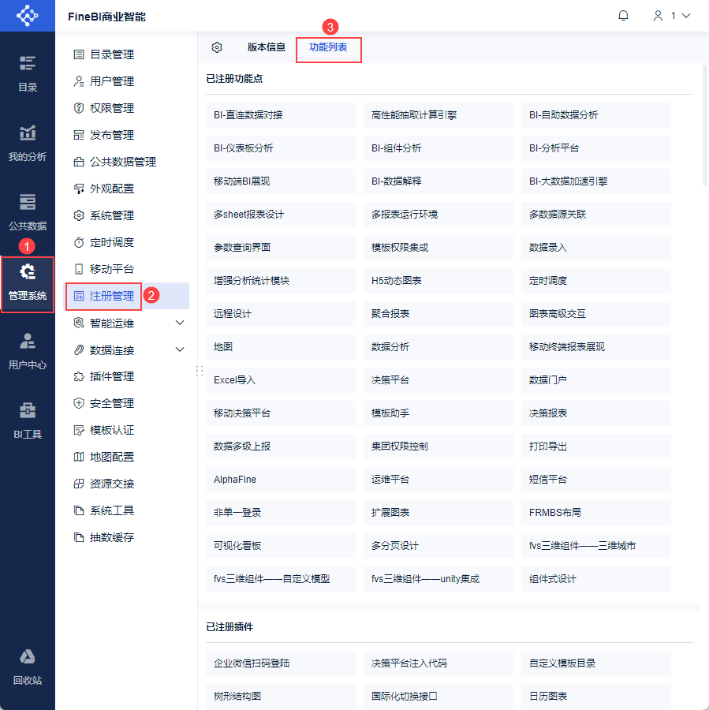Click the 企业微信扫码登陆 plugin entry
709x710 pixels.
click(x=281, y=663)
